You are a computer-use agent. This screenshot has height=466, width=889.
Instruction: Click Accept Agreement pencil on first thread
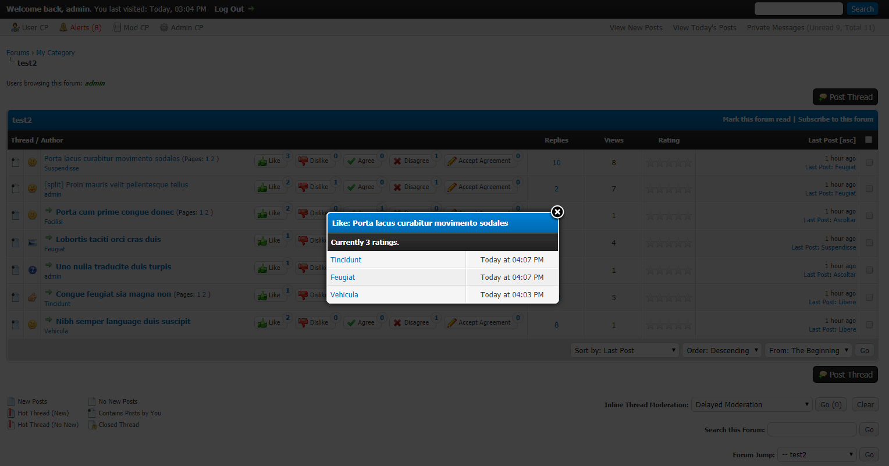(451, 161)
